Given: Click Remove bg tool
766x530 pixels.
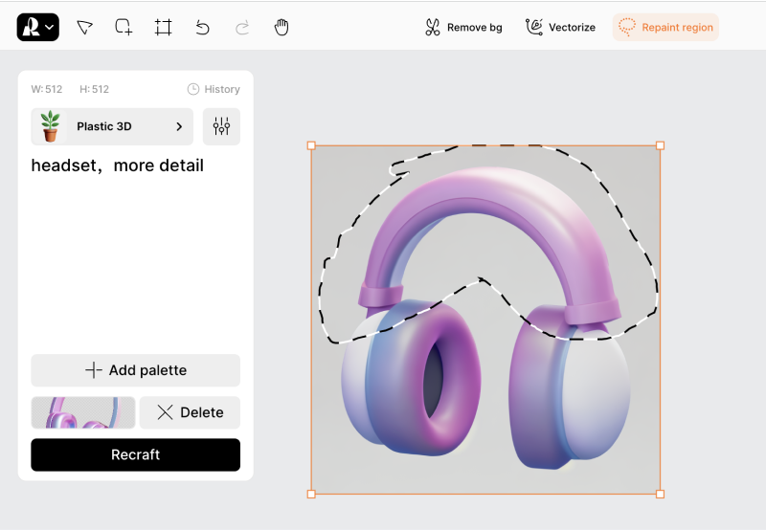Looking at the screenshot, I should click(x=463, y=28).
